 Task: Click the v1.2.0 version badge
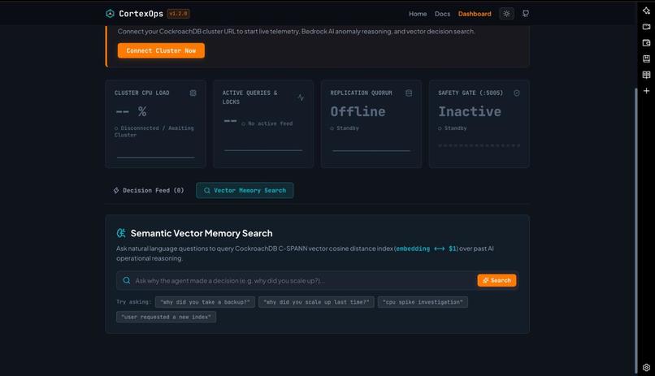pyautogui.click(x=178, y=14)
